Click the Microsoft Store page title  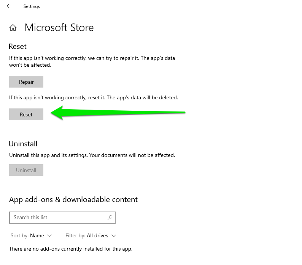(59, 27)
